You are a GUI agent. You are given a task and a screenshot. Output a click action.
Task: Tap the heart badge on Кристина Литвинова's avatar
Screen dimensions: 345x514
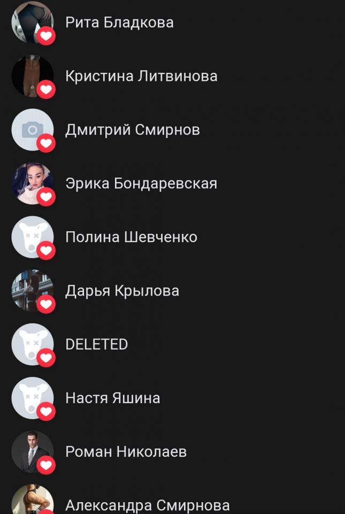point(46,89)
